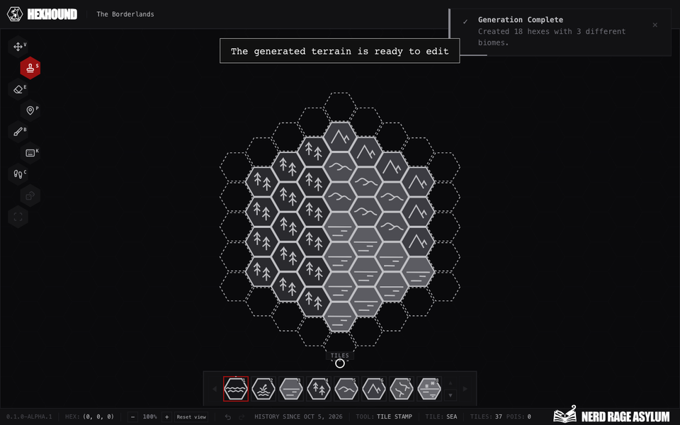Screen dimensions: 680x425
Task: Click the HEXHOUND wordmark text
Action: pyautogui.click(x=52, y=14)
